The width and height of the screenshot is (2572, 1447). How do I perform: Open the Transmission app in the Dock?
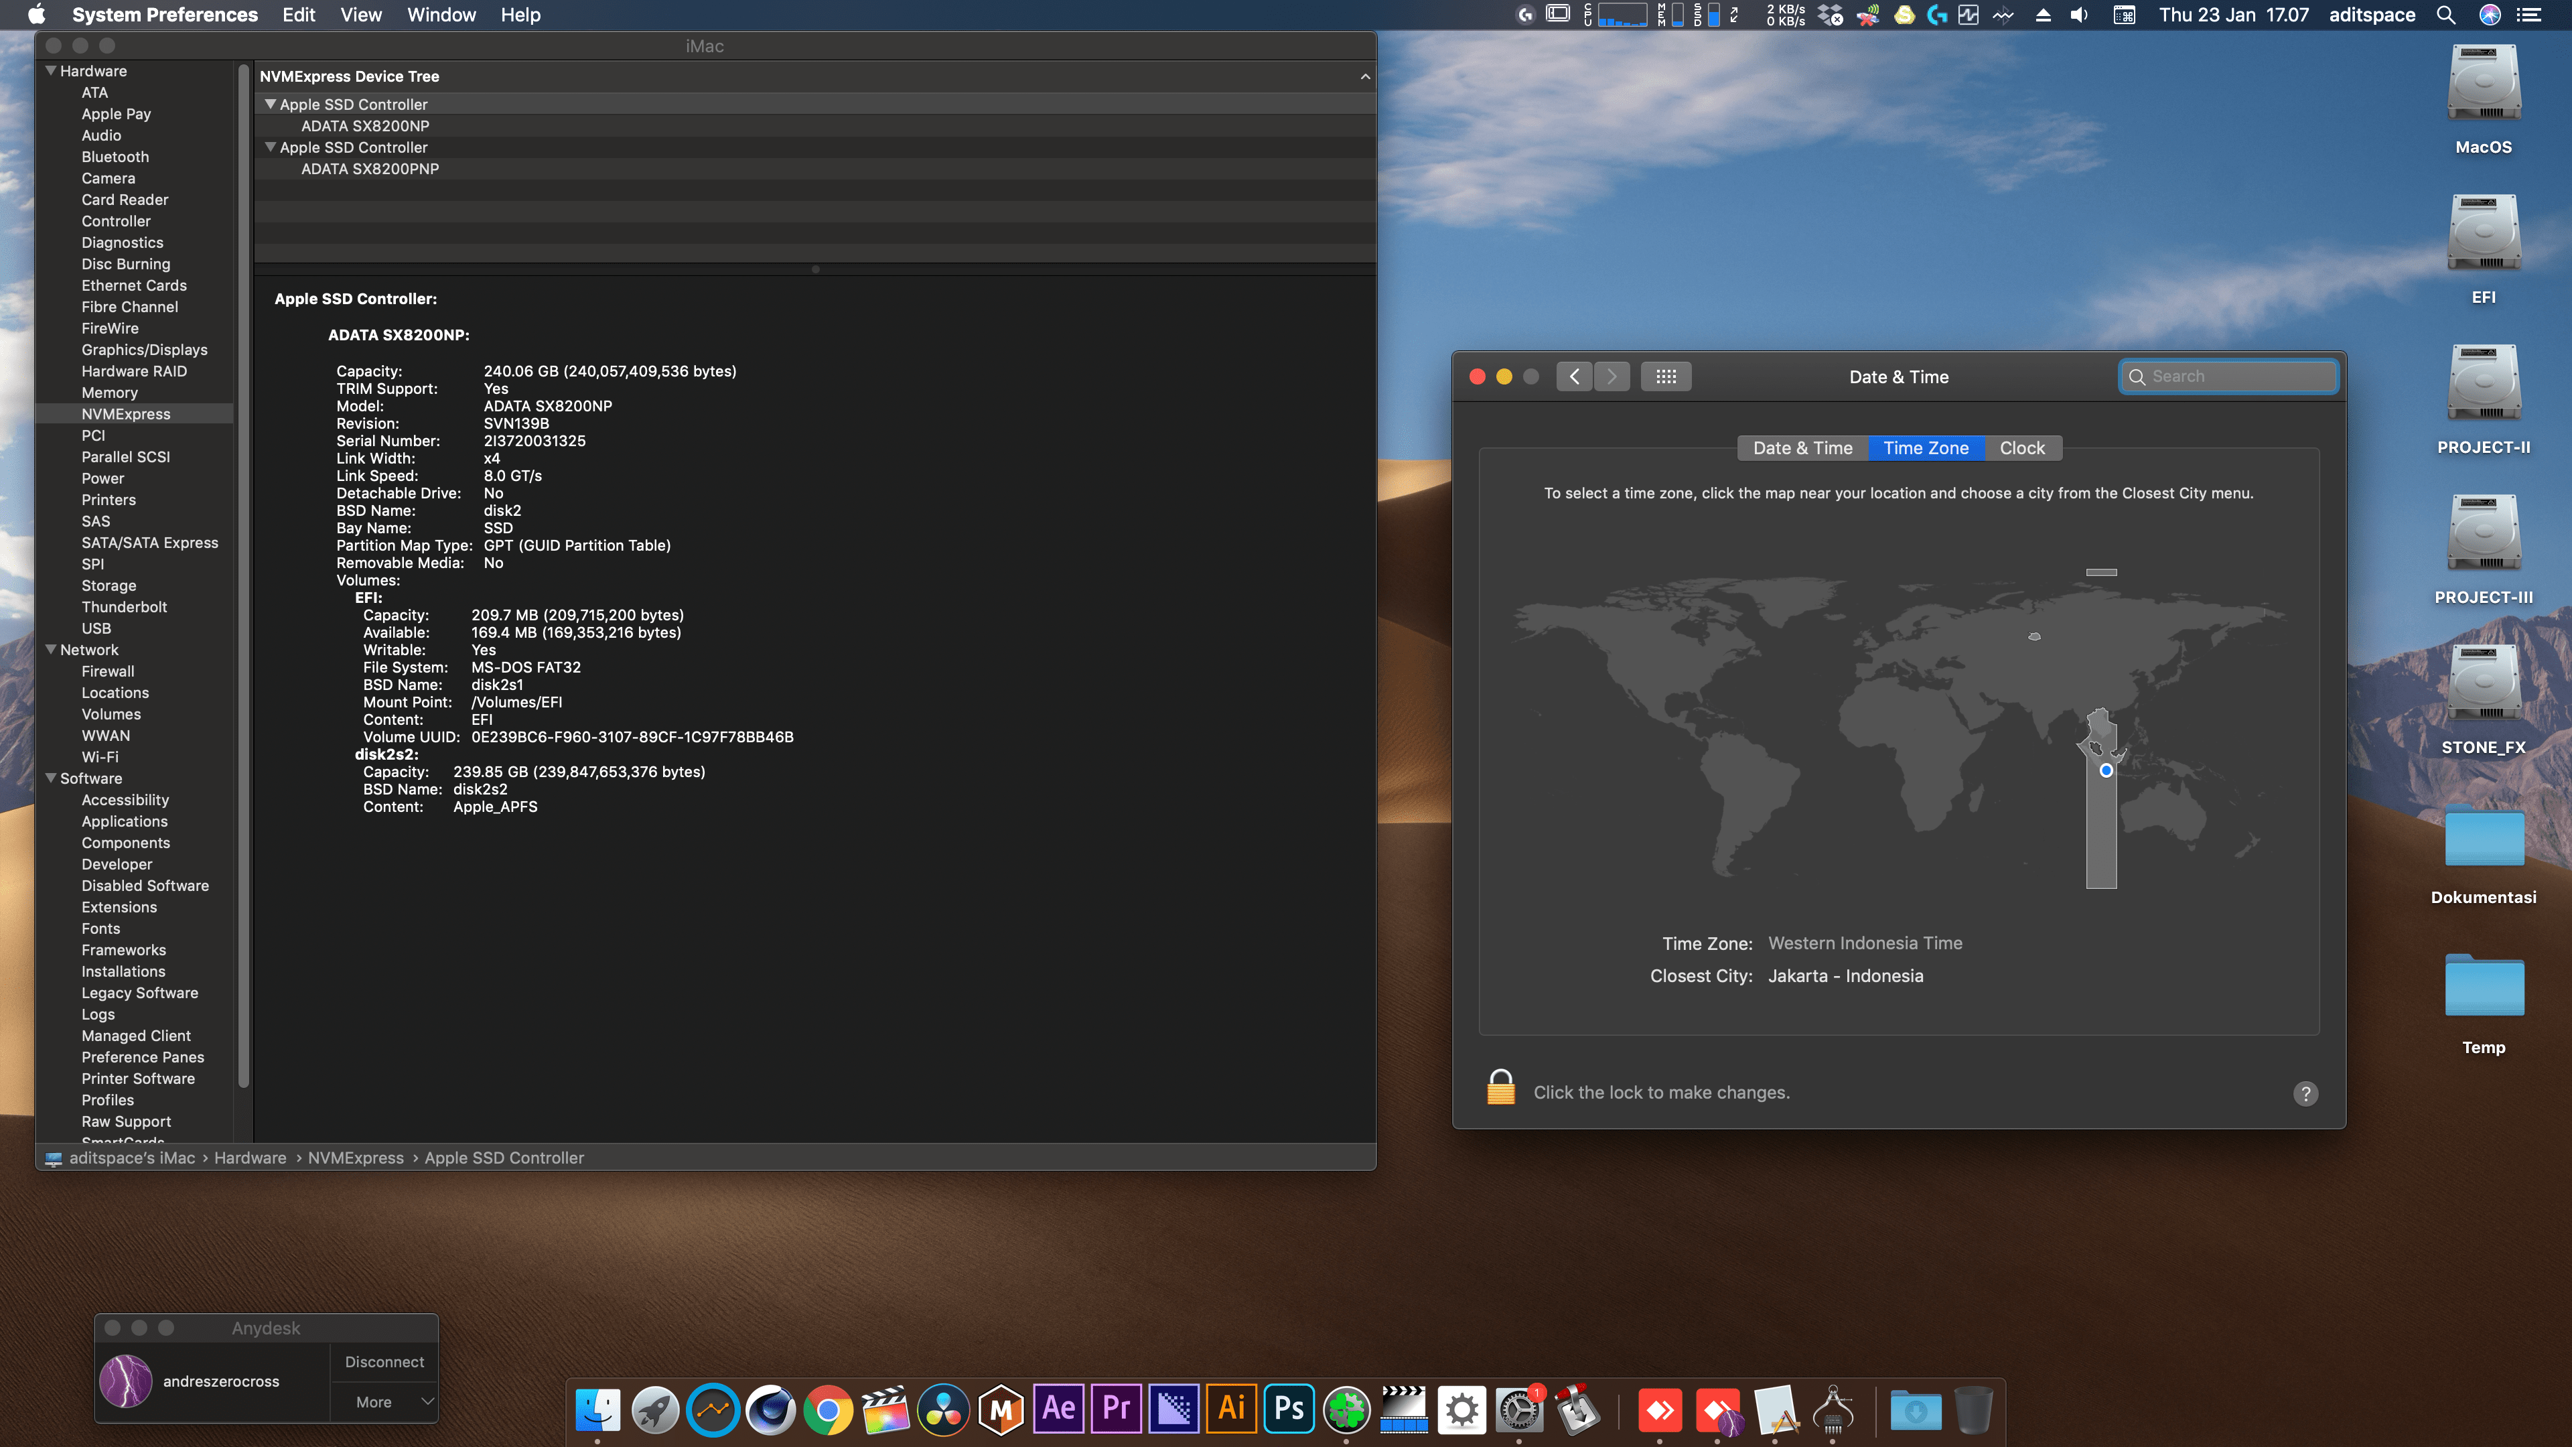(x=1577, y=1410)
